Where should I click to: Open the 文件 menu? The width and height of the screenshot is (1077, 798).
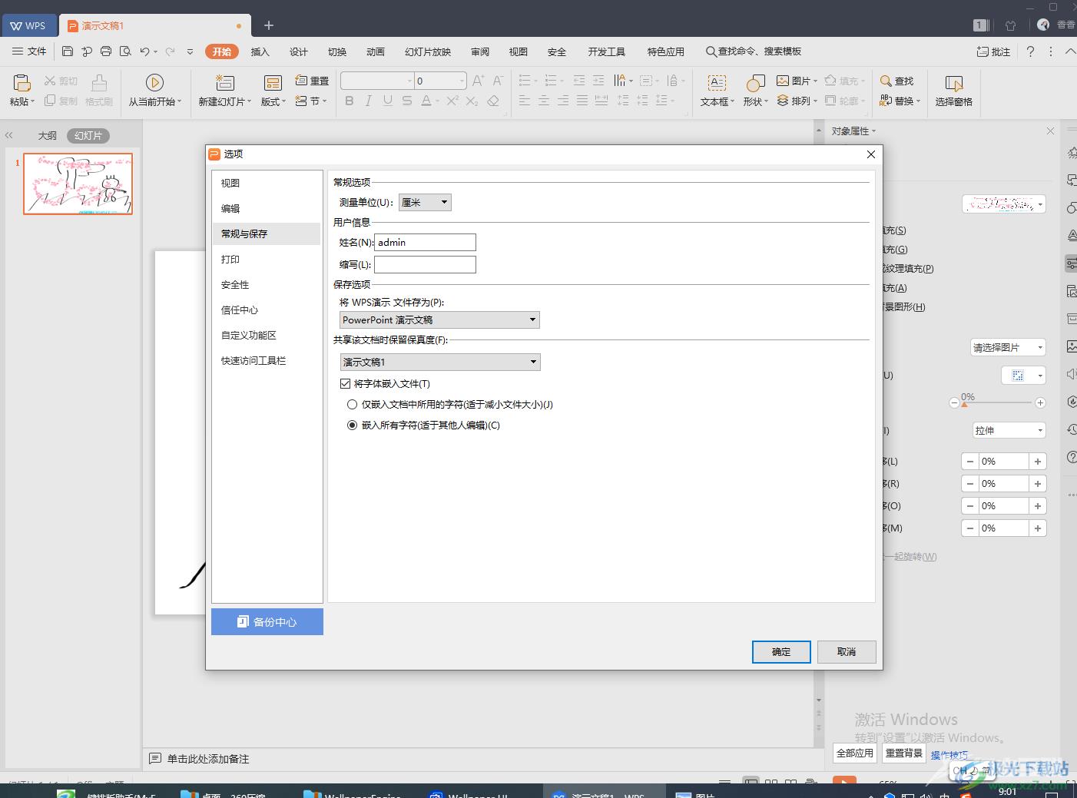click(x=29, y=51)
